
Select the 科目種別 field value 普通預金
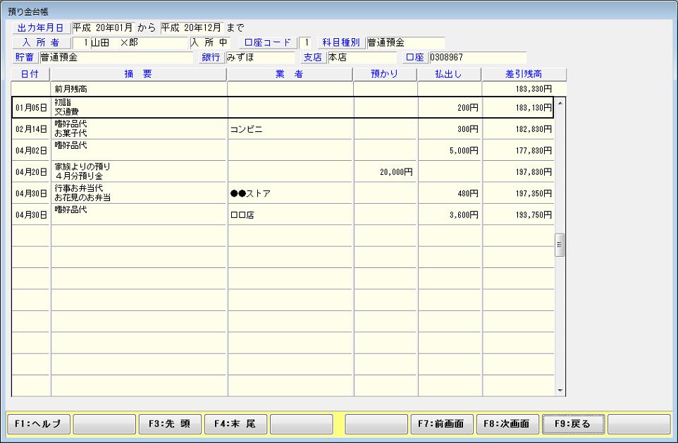click(405, 43)
